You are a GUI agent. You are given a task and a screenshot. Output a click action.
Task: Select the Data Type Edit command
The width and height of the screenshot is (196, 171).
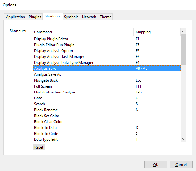[46, 140]
